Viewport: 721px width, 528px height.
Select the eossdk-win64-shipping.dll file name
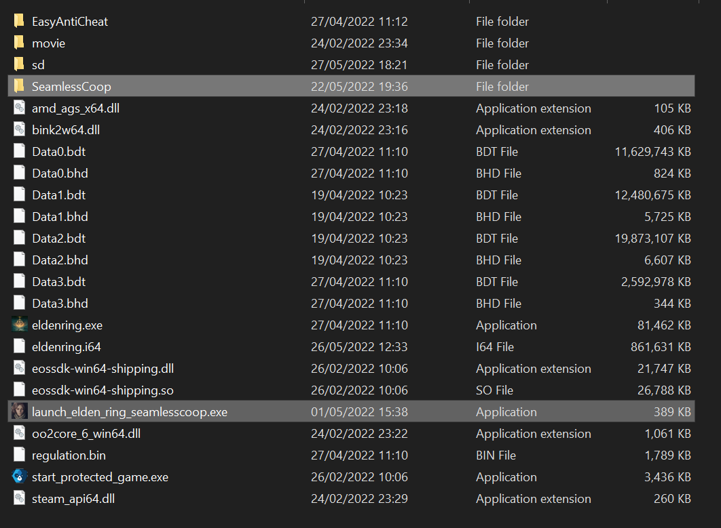[103, 369]
